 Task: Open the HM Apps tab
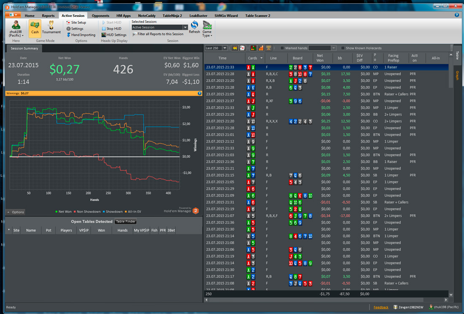click(124, 16)
